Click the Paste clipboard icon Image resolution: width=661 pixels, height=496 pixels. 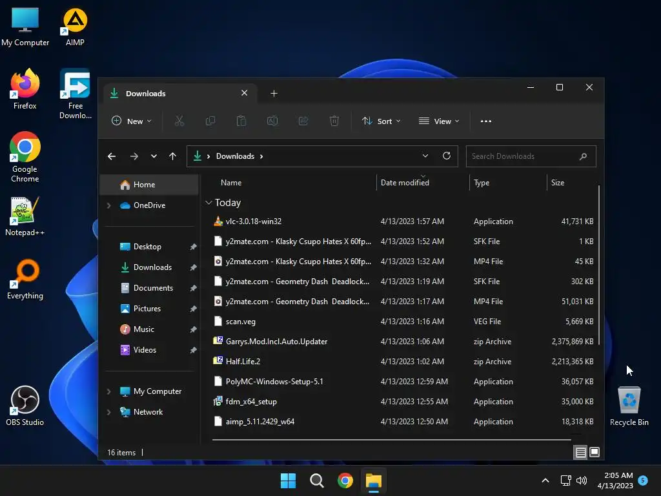[241, 121]
